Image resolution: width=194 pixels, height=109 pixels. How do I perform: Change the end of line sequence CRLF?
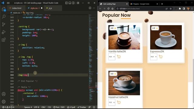[x=43, y=107]
